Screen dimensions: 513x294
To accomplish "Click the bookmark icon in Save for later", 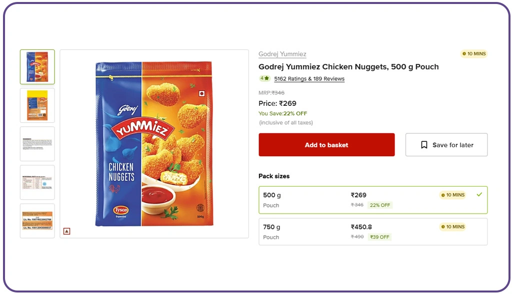I will click(424, 145).
